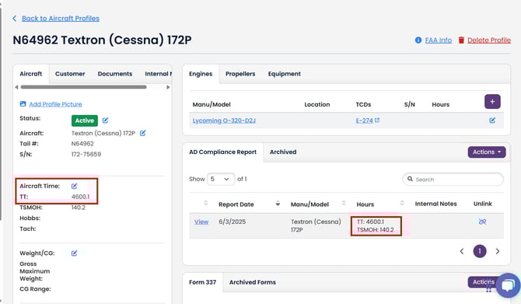Image resolution: width=521 pixels, height=304 pixels.
Task: Sort by first column sort arrows
Action: [205, 203]
